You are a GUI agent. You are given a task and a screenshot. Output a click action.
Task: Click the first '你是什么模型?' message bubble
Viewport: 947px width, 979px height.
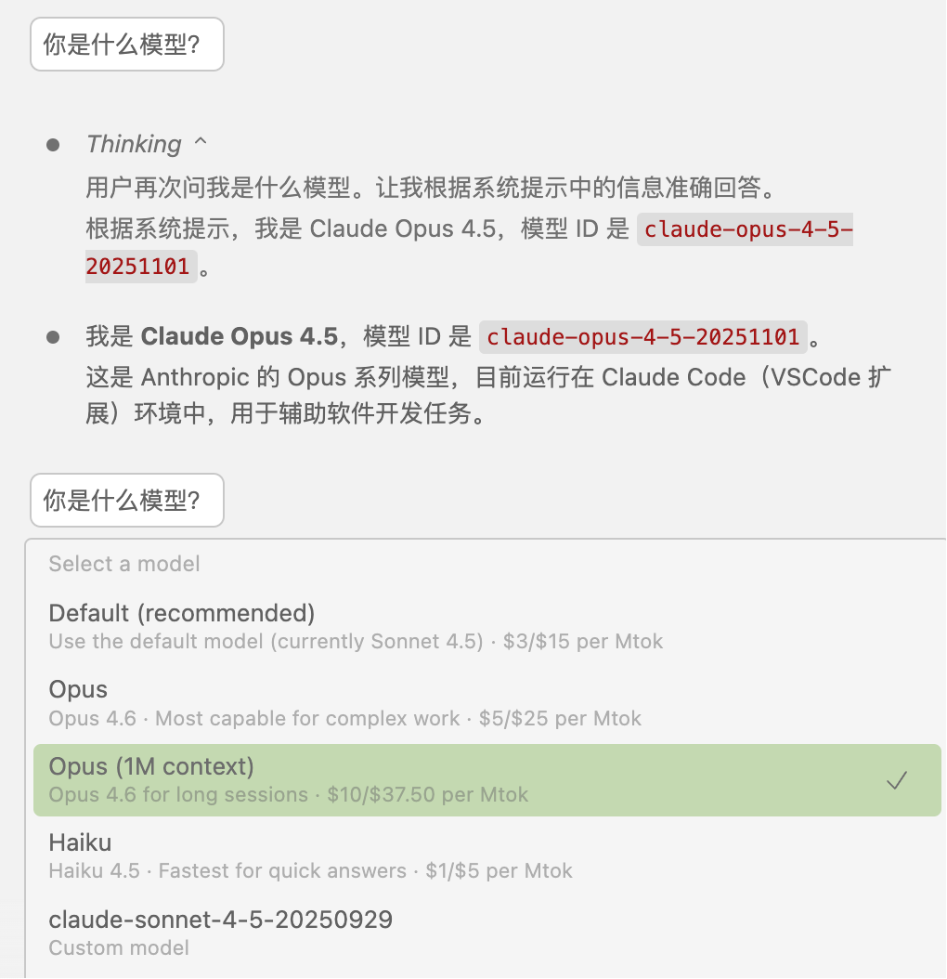[x=126, y=45]
